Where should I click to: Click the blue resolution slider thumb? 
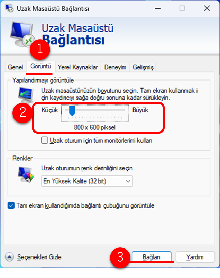pyautogui.click(x=72, y=111)
